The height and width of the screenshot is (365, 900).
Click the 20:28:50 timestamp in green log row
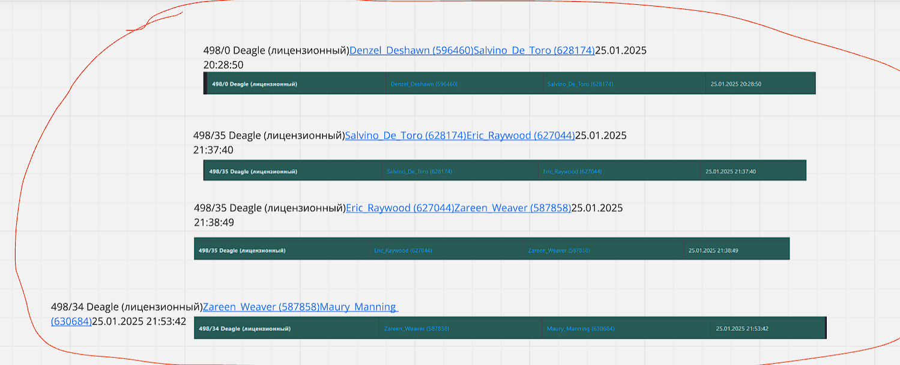(x=735, y=84)
